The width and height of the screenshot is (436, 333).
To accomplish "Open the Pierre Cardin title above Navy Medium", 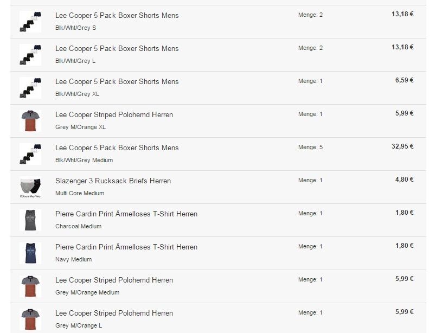I will 126,247.
